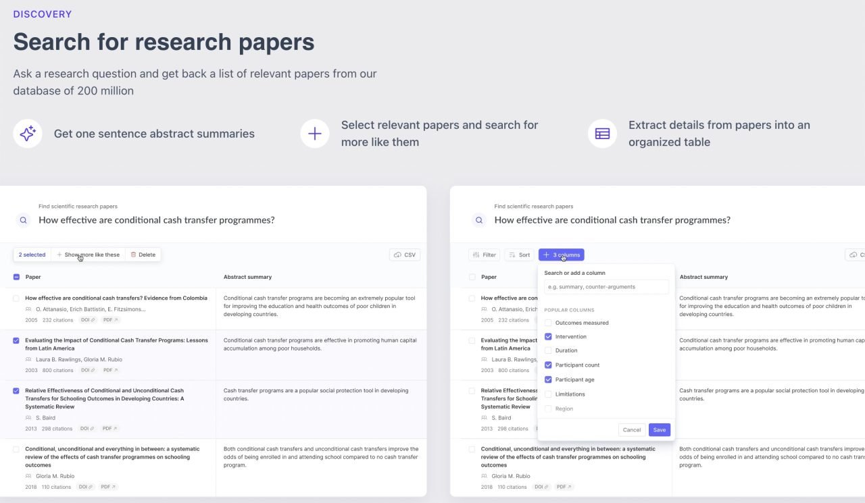Click 232 citations in left panel
The width and height of the screenshot is (865, 503).
[x=58, y=320]
